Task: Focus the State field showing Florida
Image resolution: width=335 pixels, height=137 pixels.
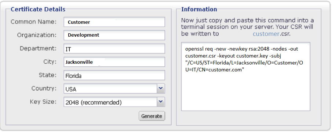Action: click(x=114, y=75)
